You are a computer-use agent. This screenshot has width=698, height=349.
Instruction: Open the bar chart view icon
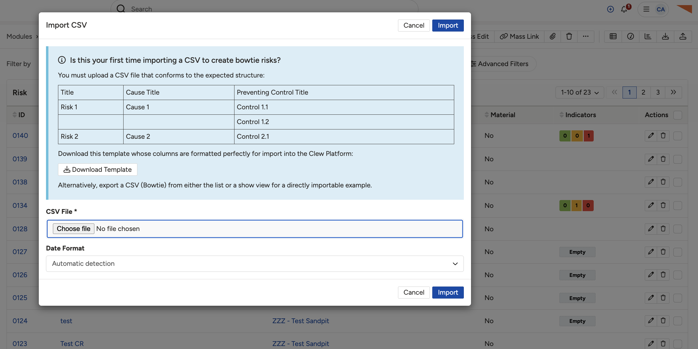(648, 36)
